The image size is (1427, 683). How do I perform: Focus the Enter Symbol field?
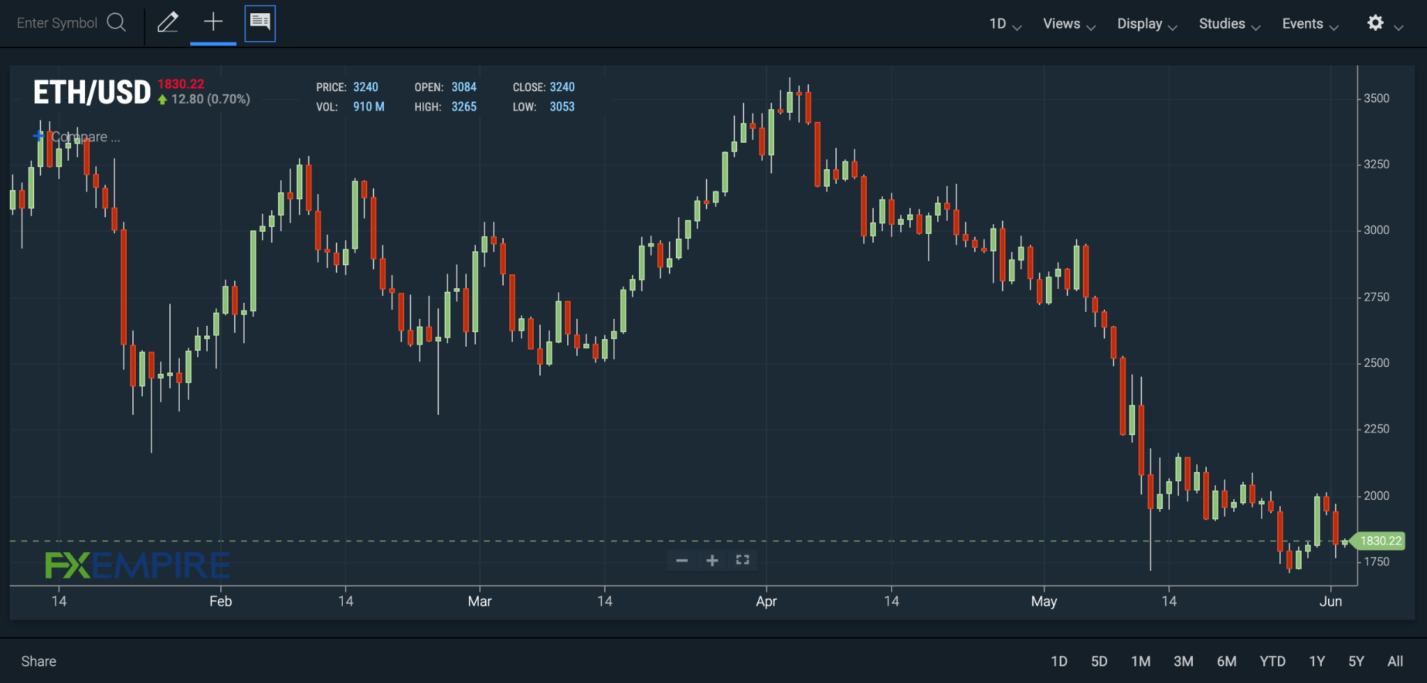(57, 23)
